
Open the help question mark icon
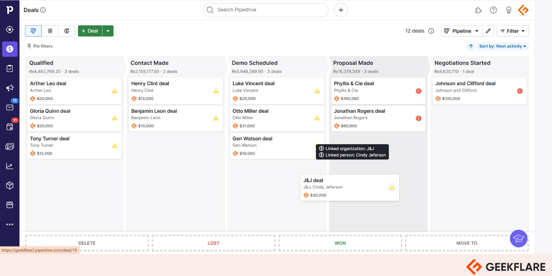pyautogui.click(x=493, y=10)
